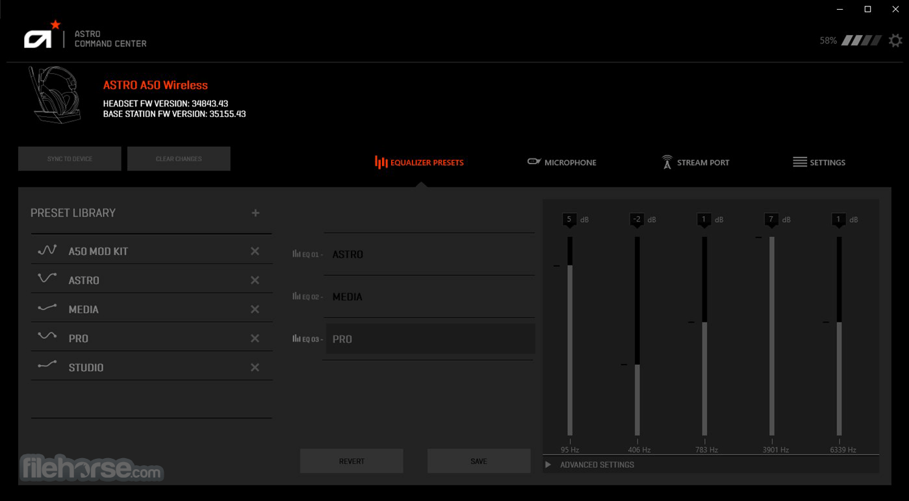
Task: Click the ASTRO preset curve icon
Action: 47,278
